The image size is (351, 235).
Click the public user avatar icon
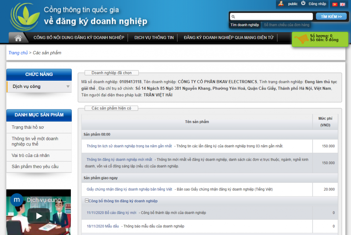pos(281,4)
